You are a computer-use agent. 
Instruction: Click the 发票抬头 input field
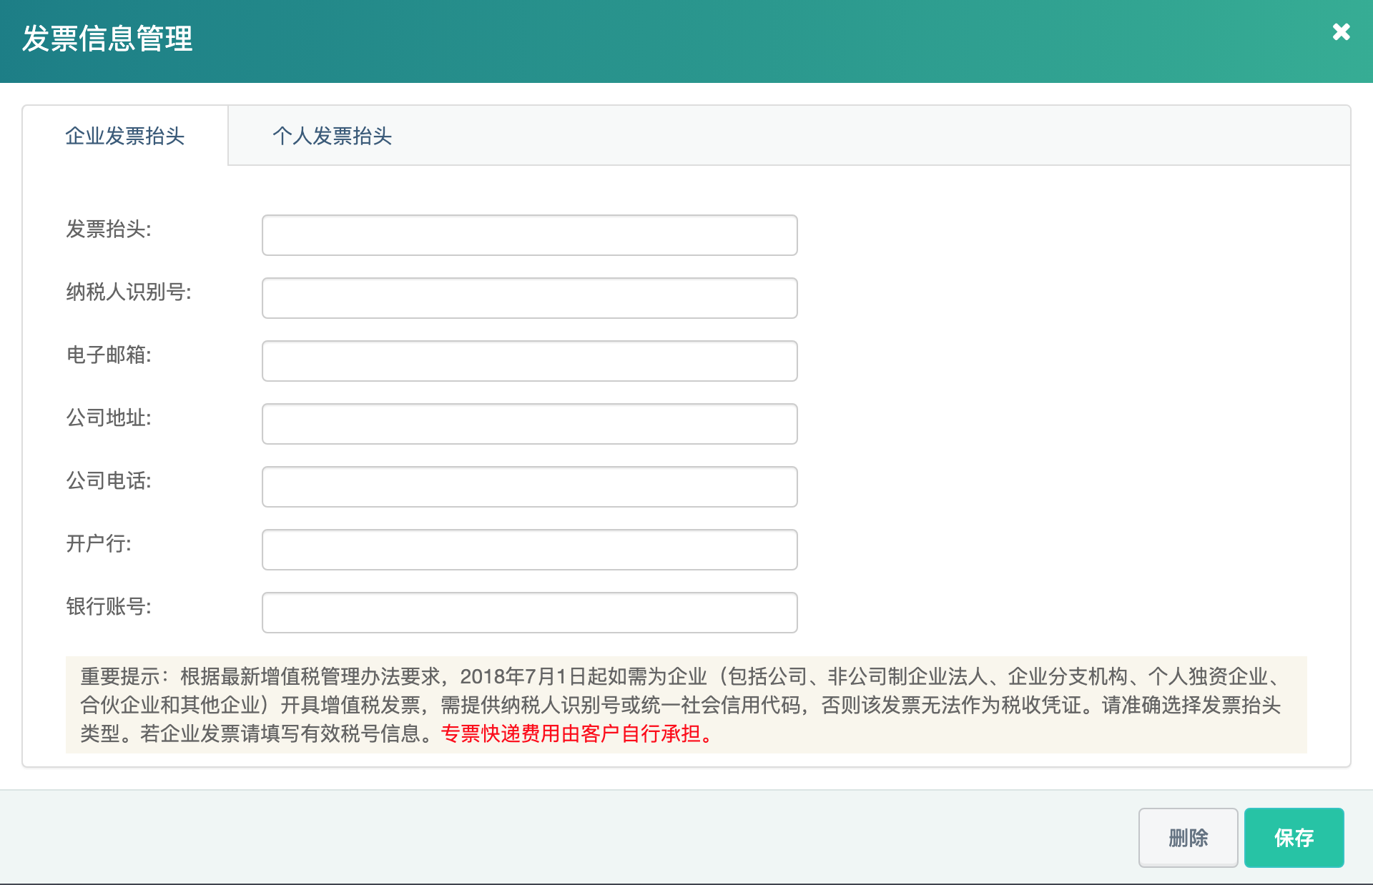tap(529, 234)
